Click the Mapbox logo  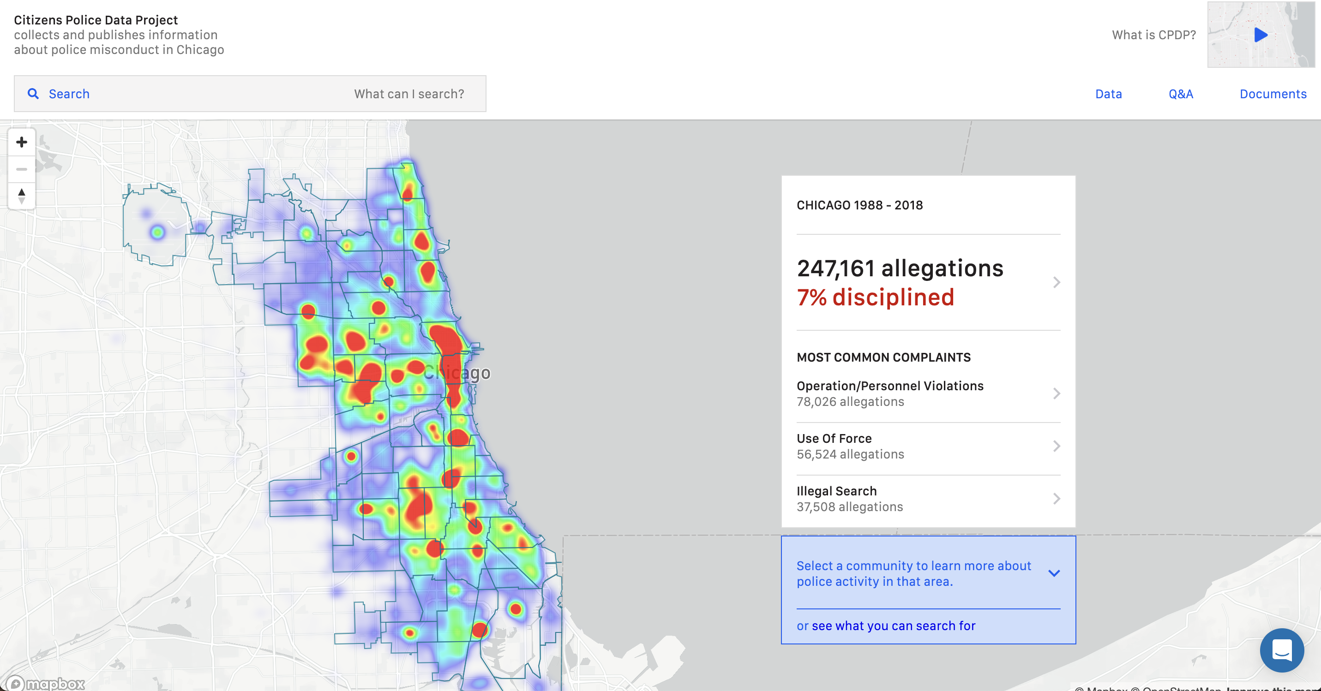(x=46, y=683)
